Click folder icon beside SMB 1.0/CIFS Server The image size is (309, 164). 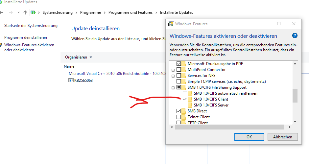click(x=190, y=105)
